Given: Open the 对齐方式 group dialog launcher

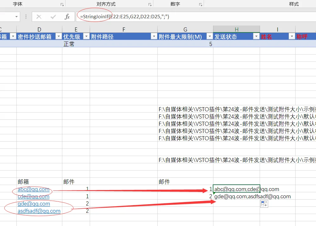Looking at the screenshot, I should 150,4.
